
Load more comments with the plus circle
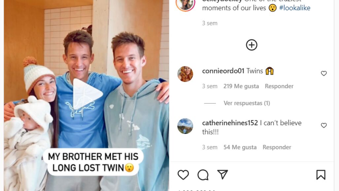pos(252,45)
